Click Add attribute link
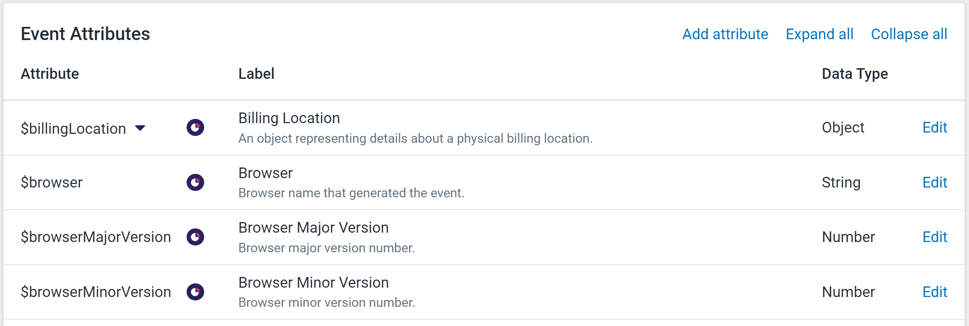The height and width of the screenshot is (326, 969). 725,34
